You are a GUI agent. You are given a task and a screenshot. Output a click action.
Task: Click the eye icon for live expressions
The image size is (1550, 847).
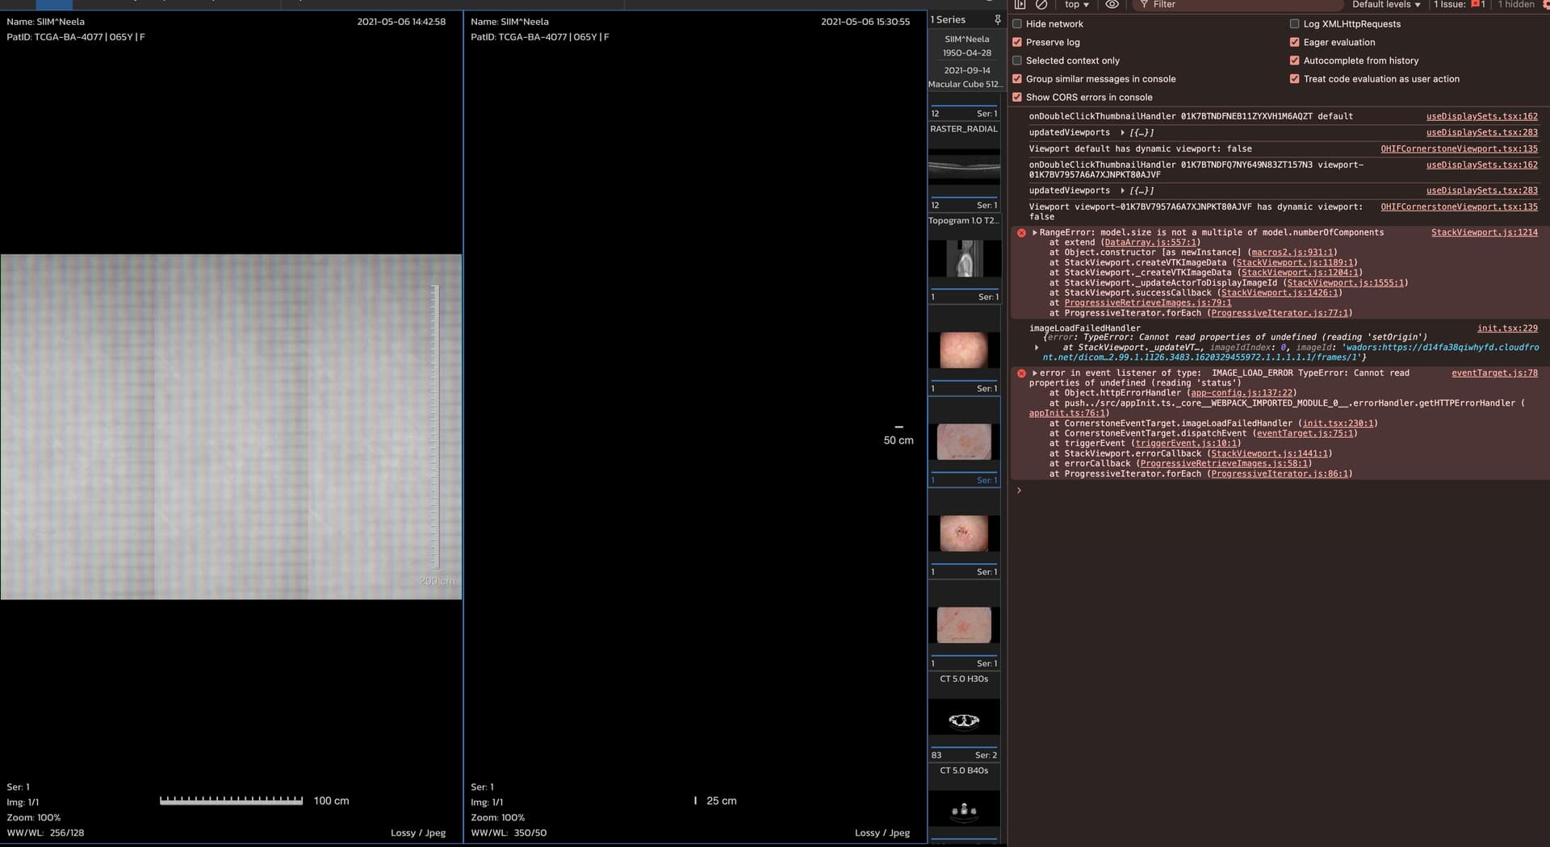pos(1112,5)
